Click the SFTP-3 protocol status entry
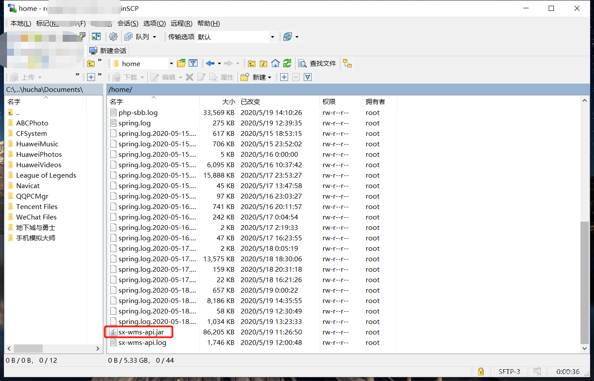Viewport: 594px width, 381px height. (509, 371)
